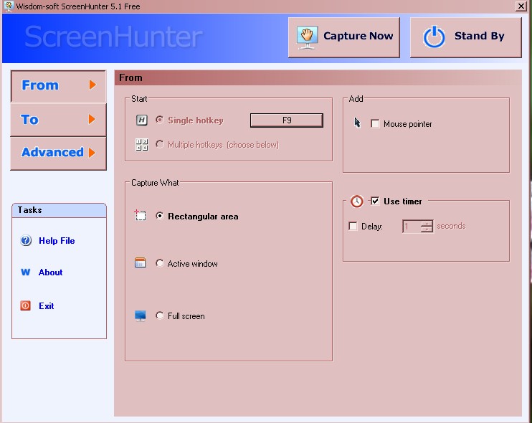Click the Stand By power icon

tap(434, 37)
